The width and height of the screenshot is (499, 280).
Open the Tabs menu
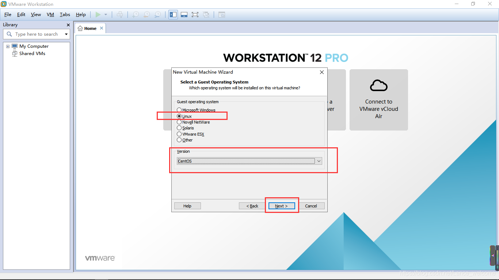[x=65, y=15]
